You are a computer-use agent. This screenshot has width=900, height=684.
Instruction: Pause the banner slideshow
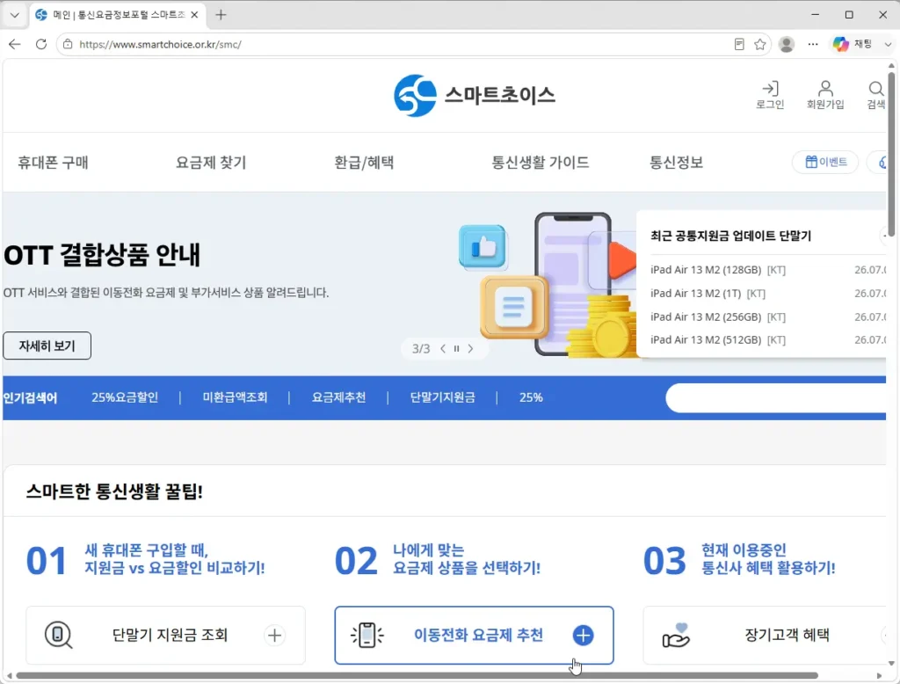[456, 349]
